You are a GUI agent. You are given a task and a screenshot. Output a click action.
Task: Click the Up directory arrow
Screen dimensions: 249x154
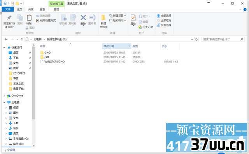[x=22, y=39]
